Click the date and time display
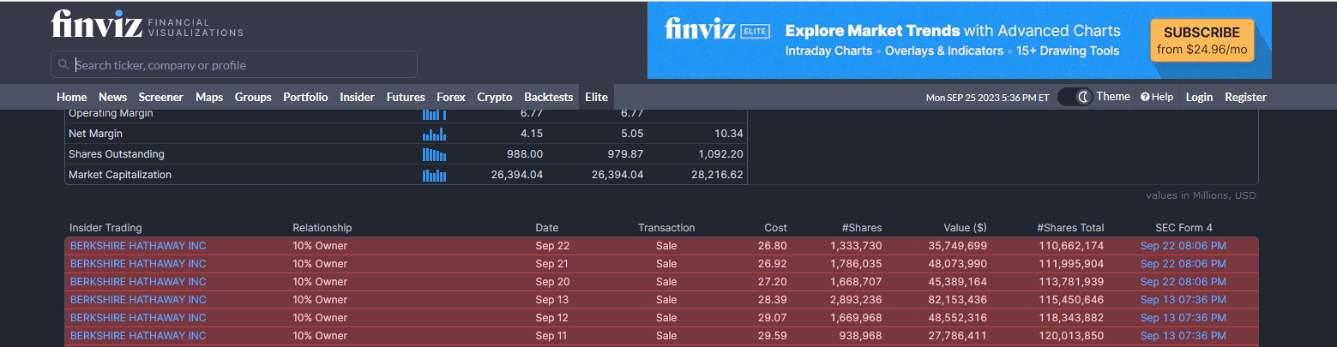1337x347 pixels. coord(987,98)
